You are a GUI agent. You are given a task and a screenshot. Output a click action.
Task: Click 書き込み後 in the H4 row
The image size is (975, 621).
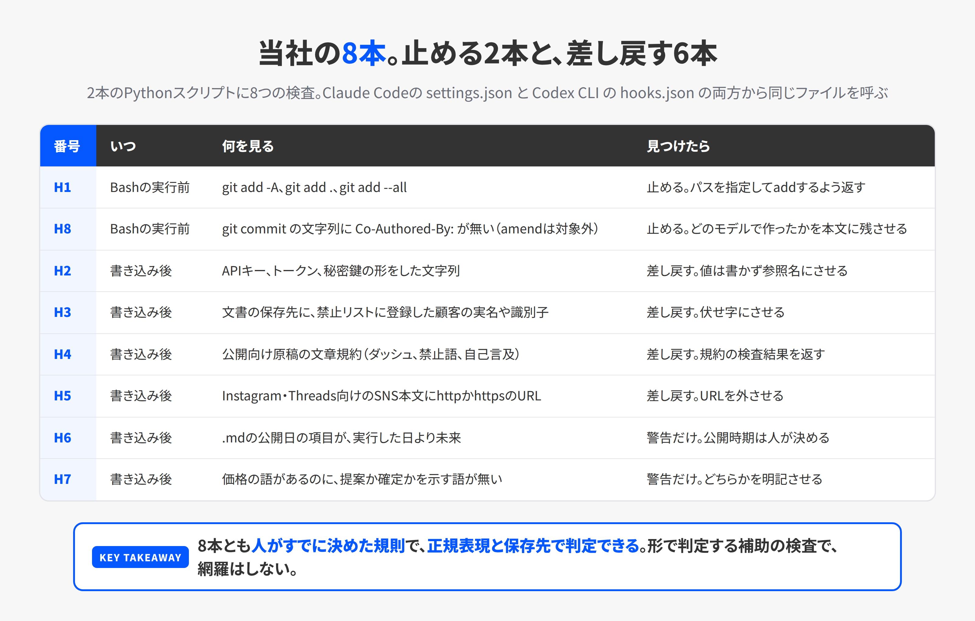141,354
